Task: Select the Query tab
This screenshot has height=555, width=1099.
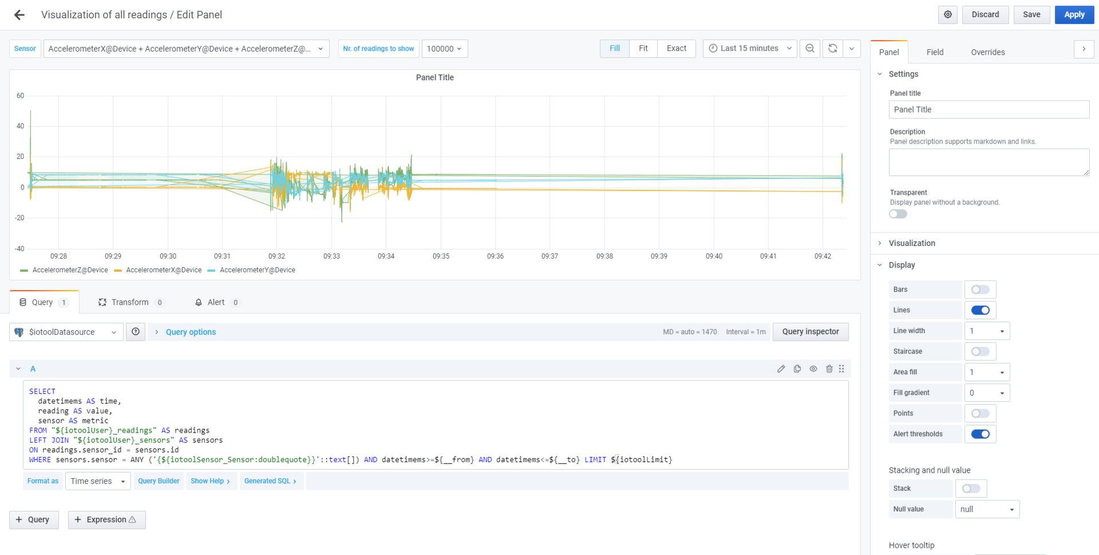Action: (44, 302)
